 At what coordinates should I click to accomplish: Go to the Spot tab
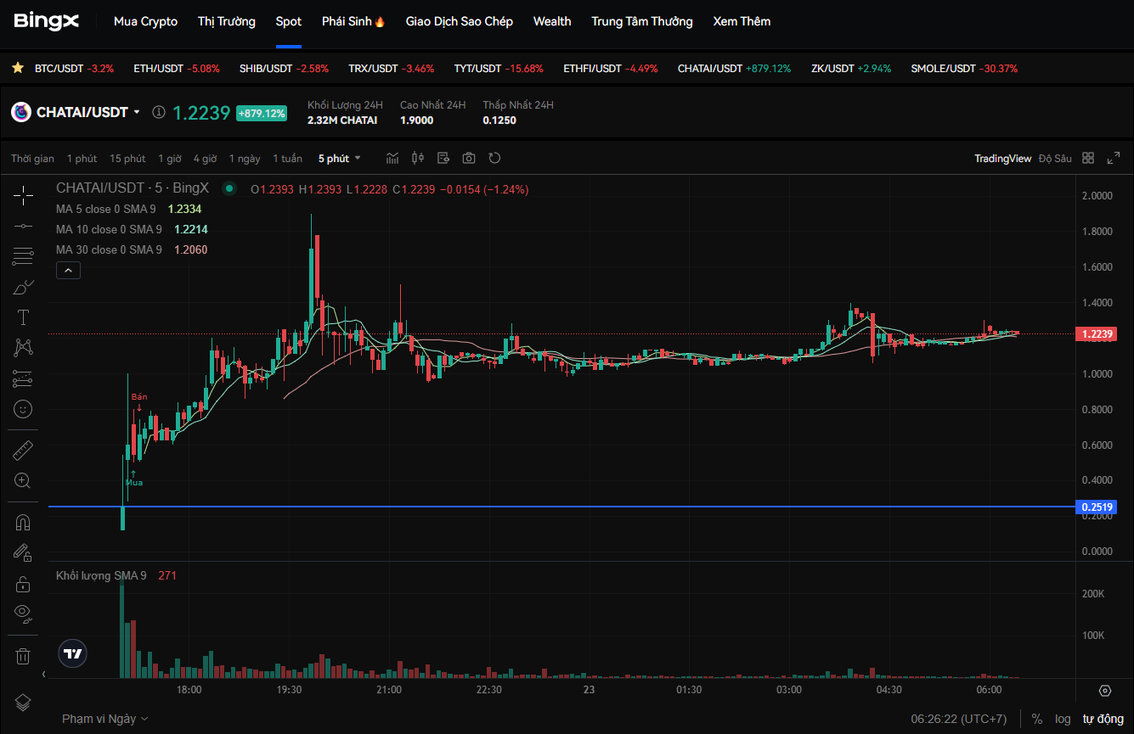point(289,21)
